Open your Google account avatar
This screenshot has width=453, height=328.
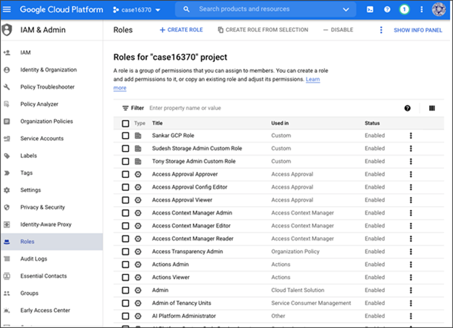coord(439,9)
